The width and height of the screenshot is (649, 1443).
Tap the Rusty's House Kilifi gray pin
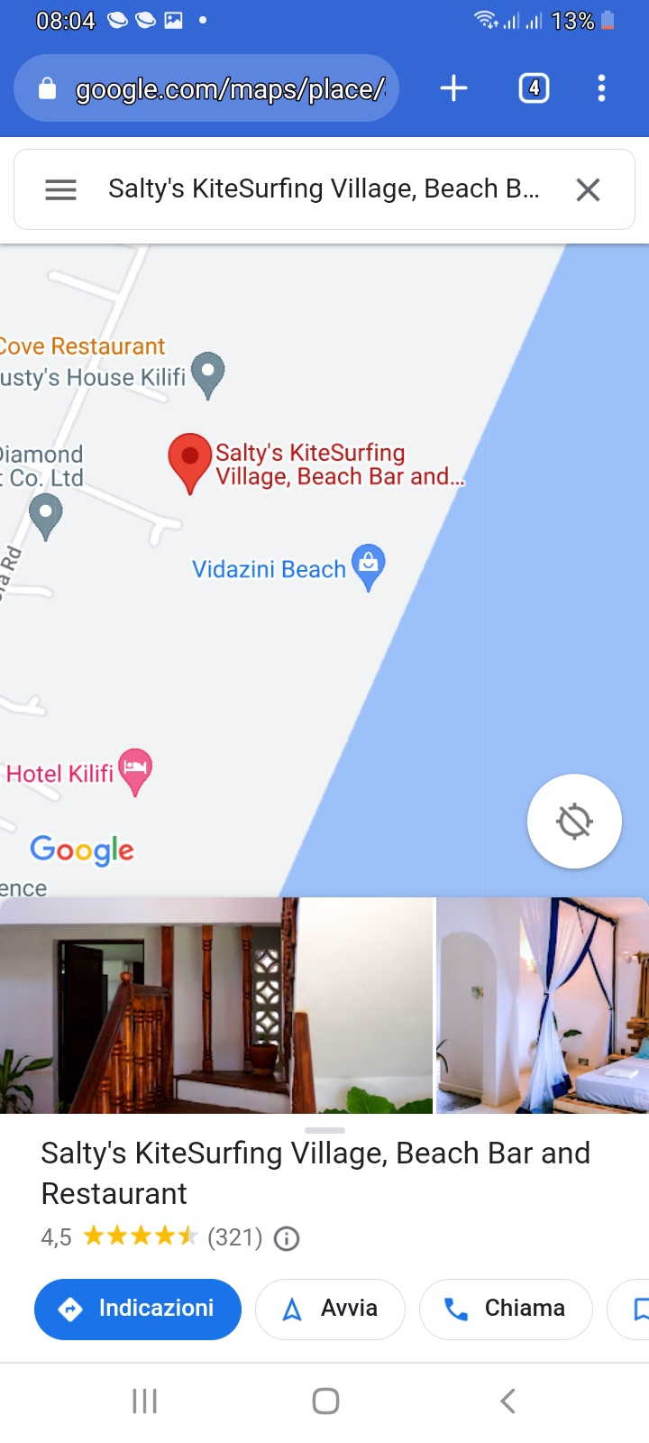(208, 375)
